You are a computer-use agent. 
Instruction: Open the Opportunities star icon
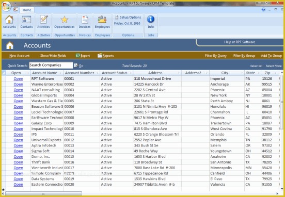[x=65, y=20]
